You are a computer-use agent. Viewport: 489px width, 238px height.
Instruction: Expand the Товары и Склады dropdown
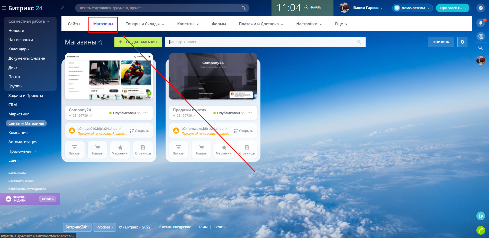coord(145,24)
